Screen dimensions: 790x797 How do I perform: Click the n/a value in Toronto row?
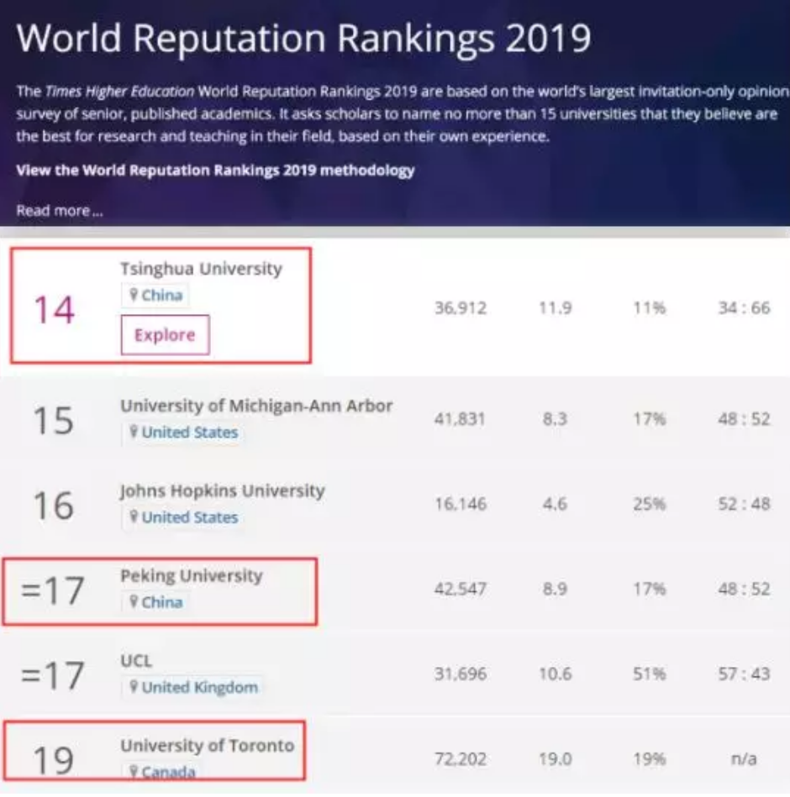point(744,759)
